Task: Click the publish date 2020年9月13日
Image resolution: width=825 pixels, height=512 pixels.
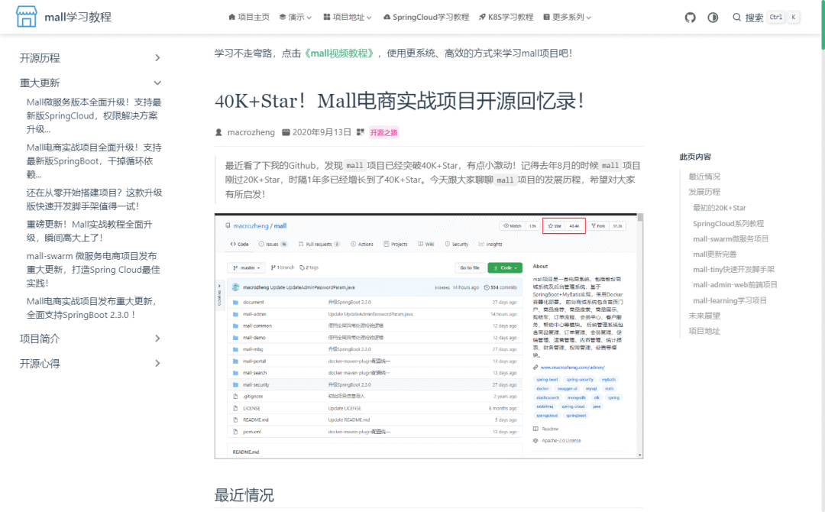Action: point(322,132)
